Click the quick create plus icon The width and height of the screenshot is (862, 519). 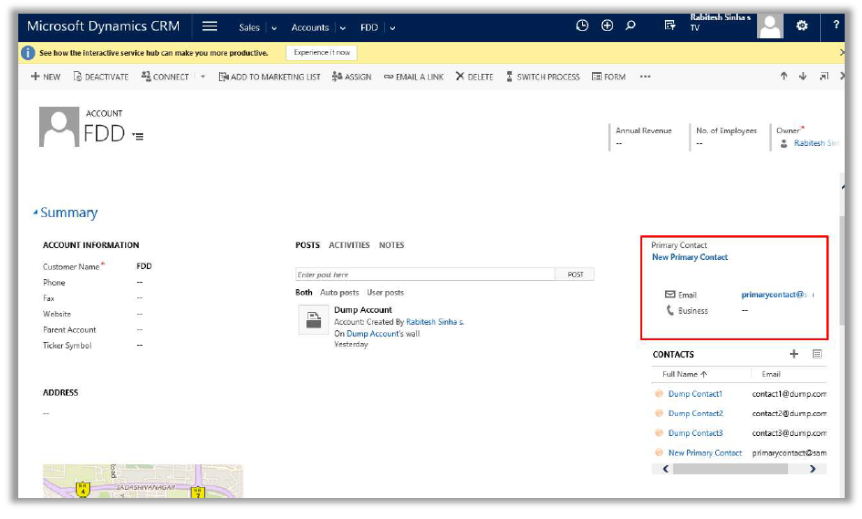607,26
